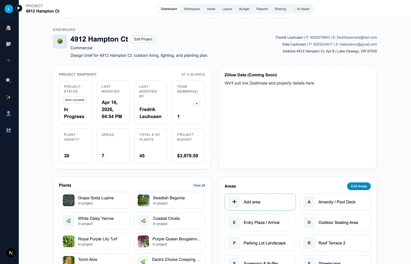This screenshot has height=264, width=411.
Task: Open the Roof Terrace 2 area
Action: [x=335, y=243]
